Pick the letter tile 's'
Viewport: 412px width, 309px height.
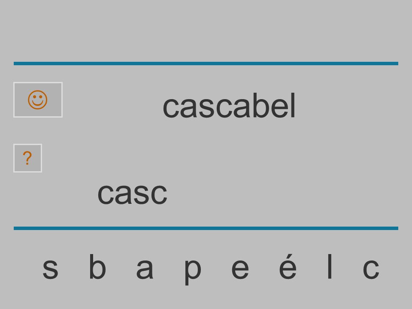tap(50, 269)
